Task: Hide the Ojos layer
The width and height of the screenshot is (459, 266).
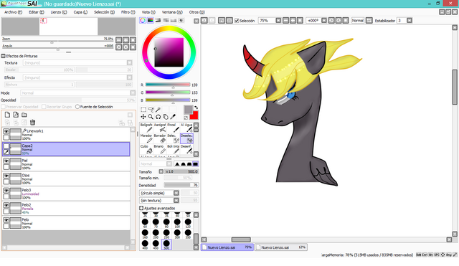Action: click(x=6, y=176)
